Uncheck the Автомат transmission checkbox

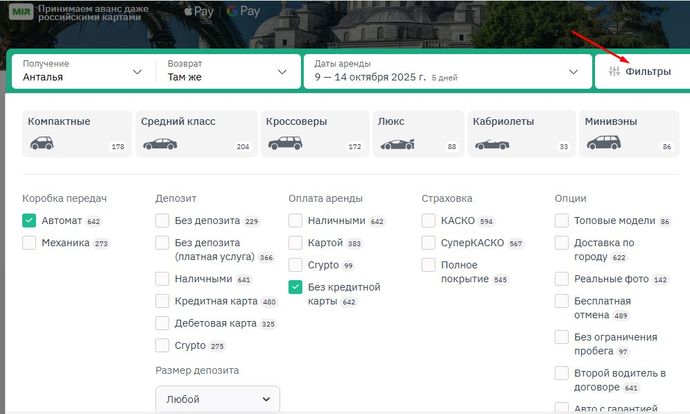click(29, 221)
